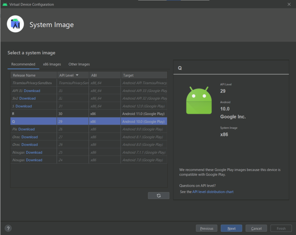Viewport: 296px width, 235px height.
Task: Go back with the Previous button
Action: click(x=206, y=228)
